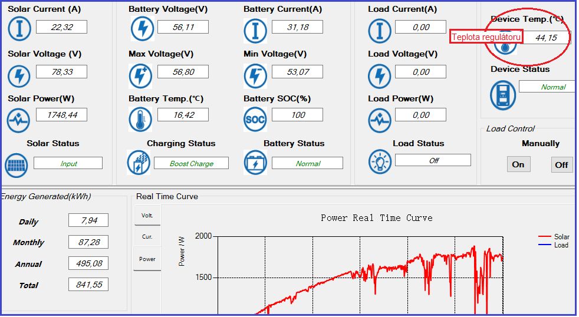Image resolution: width=579 pixels, height=317 pixels.
Task: Switch the curve to Volt. view
Action: point(147,216)
